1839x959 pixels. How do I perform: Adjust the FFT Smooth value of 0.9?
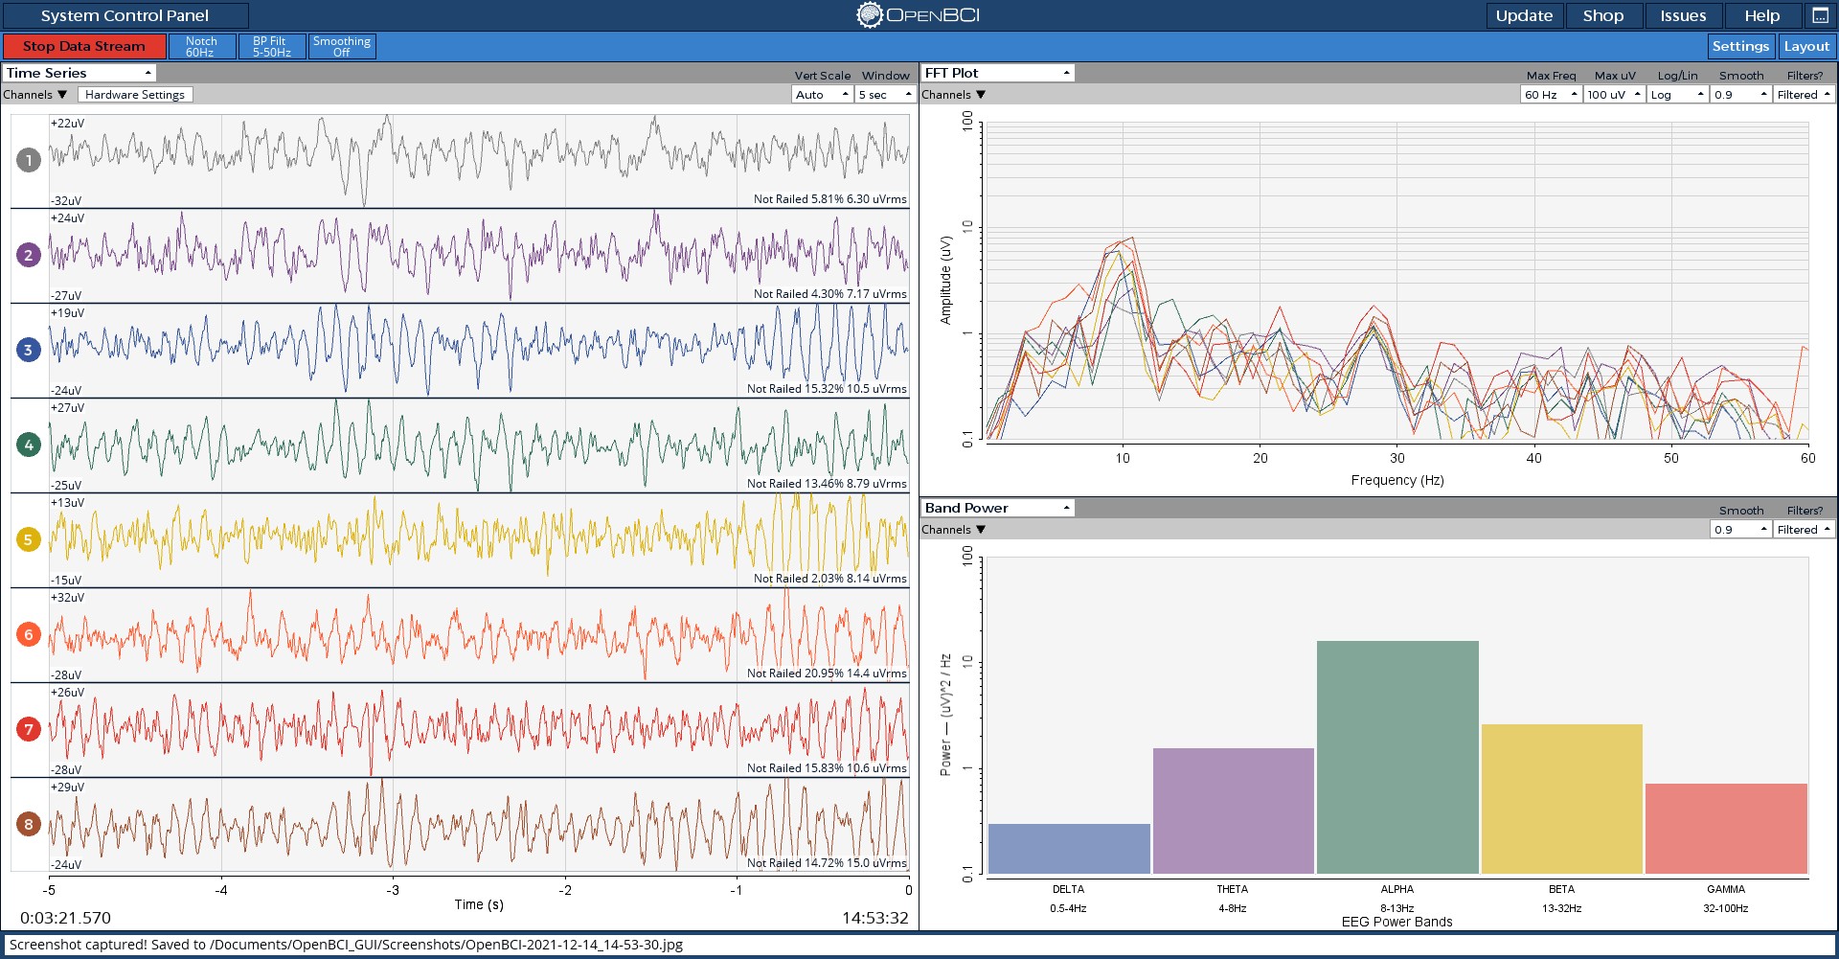coord(1740,94)
